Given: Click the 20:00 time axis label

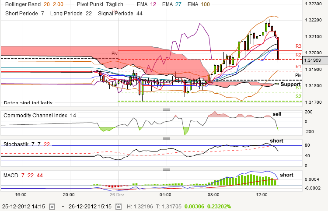Looking at the screenshot, I should [x=69, y=195].
